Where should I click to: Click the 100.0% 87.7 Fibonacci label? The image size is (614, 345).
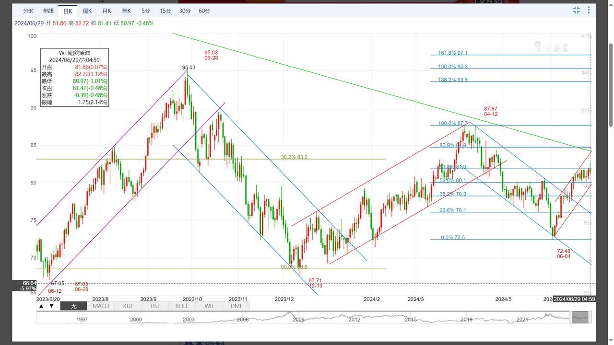point(453,124)
